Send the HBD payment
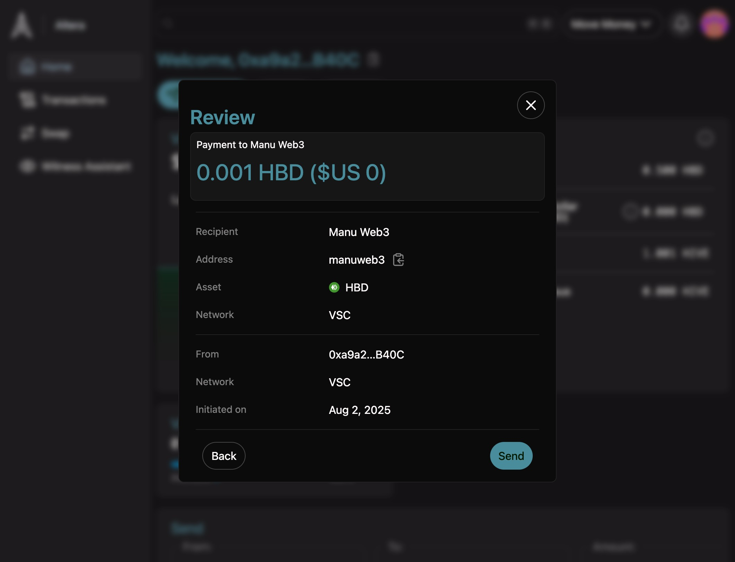Screen dimensions: 735x562 point(511,456)
